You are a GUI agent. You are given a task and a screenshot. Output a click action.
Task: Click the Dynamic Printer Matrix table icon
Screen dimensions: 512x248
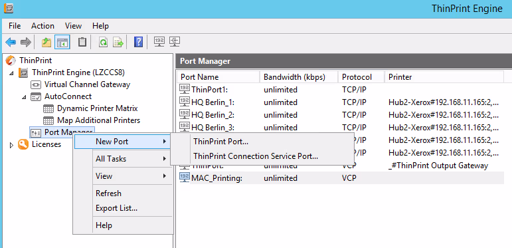48,108
